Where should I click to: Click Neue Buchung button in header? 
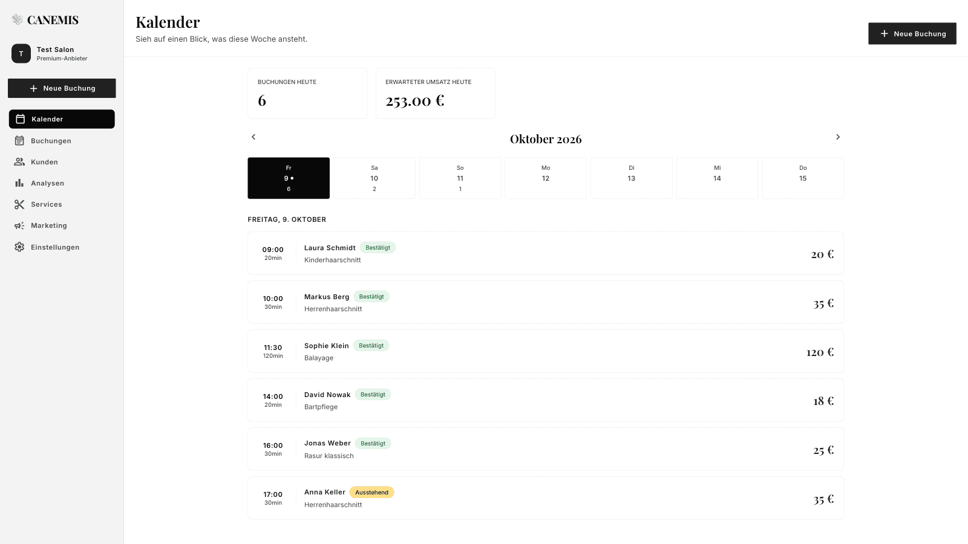pos(912,34)
